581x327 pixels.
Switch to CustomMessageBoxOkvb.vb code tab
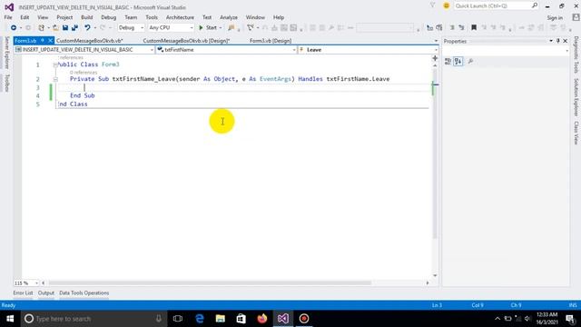tap(89, 41)
